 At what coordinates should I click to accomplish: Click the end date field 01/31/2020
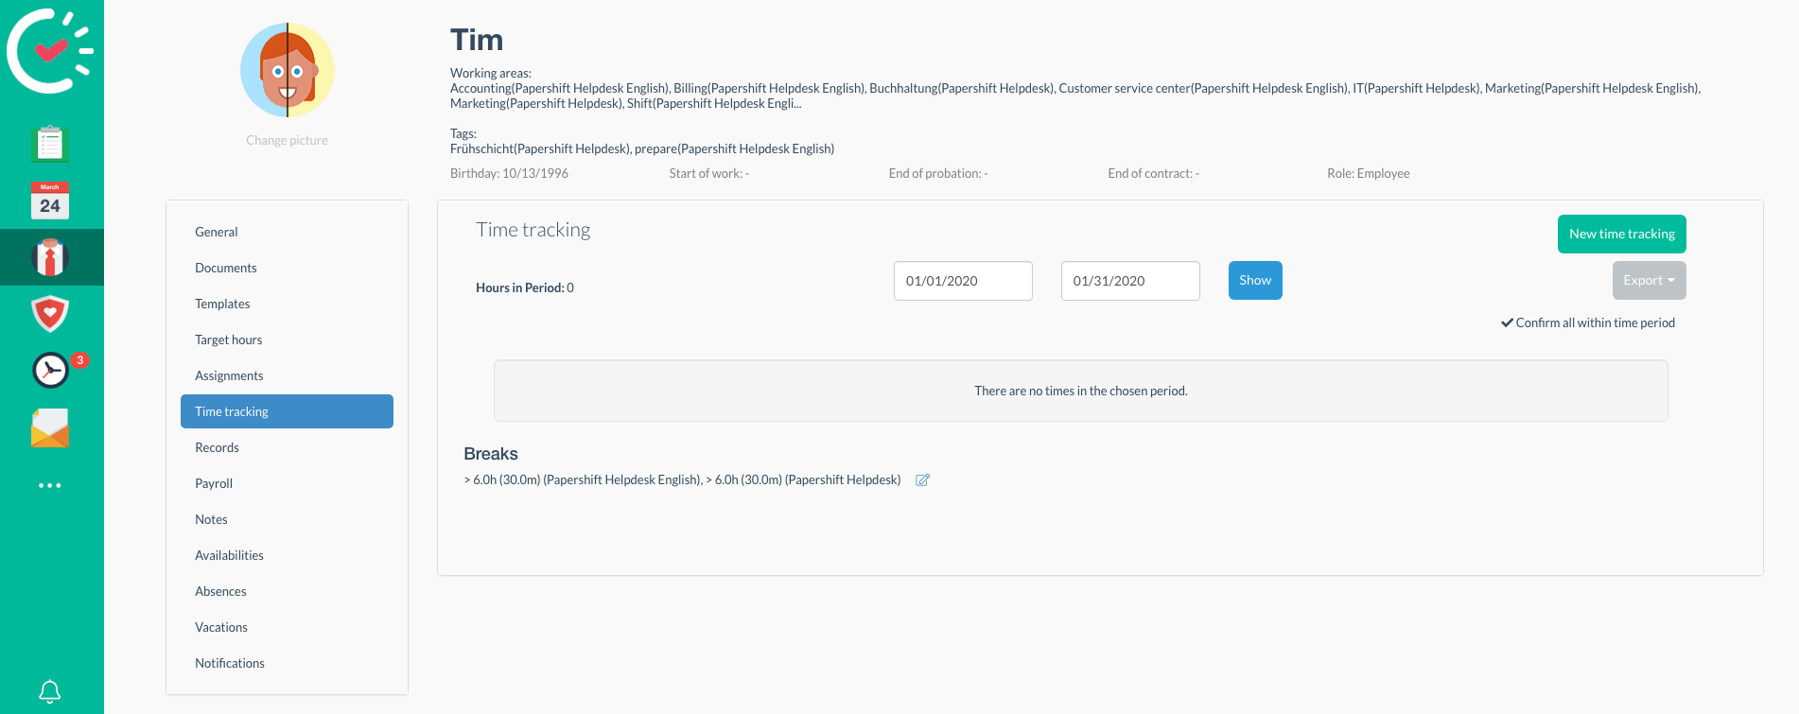(1130, 281)
